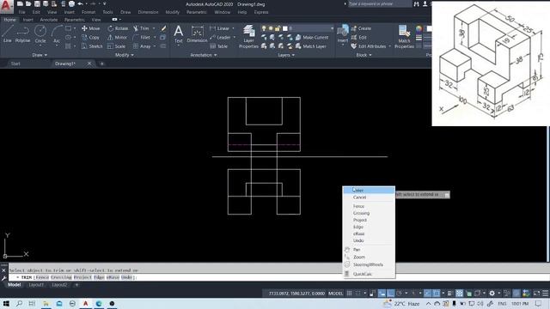Select the Circle tool
Viewport: 550px width, 309px height.
click(x=40, y=33)
